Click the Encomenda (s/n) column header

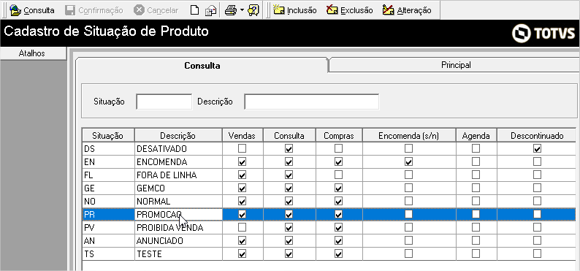click(x=409, y=136)
